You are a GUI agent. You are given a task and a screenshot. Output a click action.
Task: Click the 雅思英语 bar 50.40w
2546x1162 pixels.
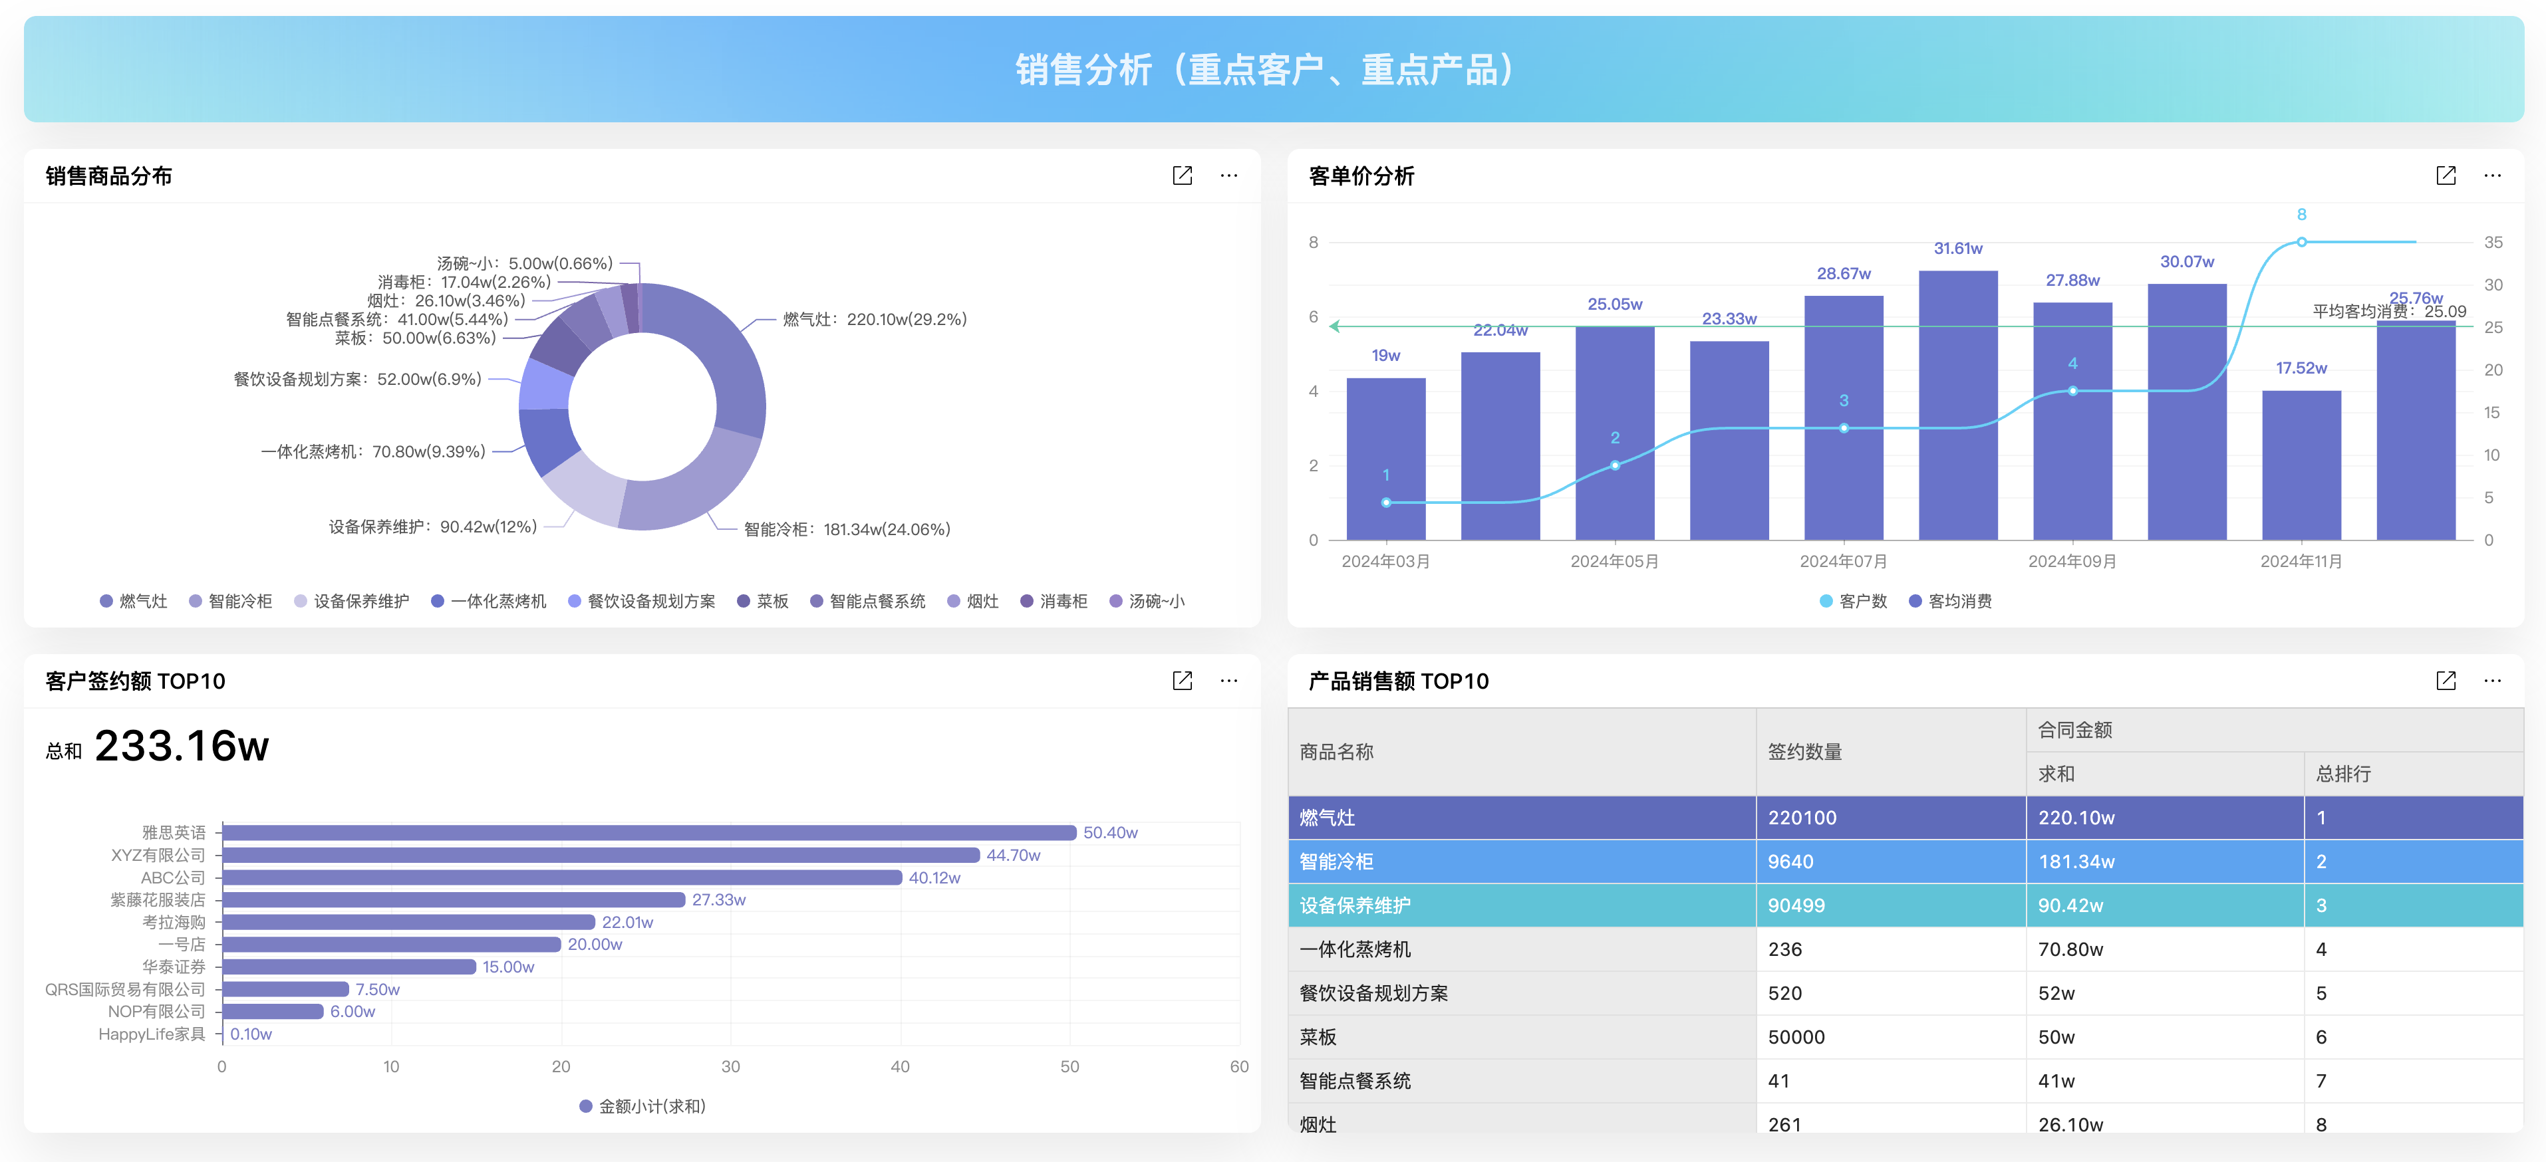(x=649, y=833)
